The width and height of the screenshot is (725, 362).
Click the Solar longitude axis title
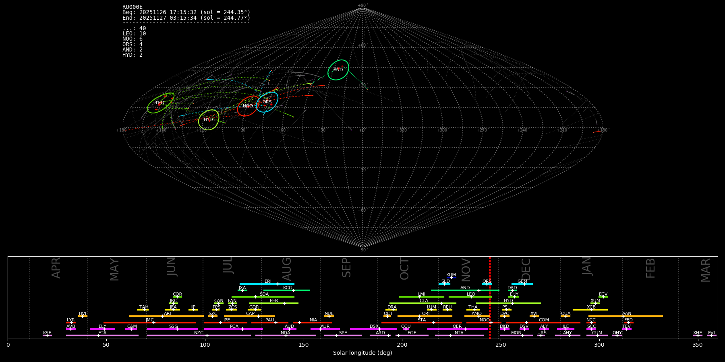tap(362, 353)
